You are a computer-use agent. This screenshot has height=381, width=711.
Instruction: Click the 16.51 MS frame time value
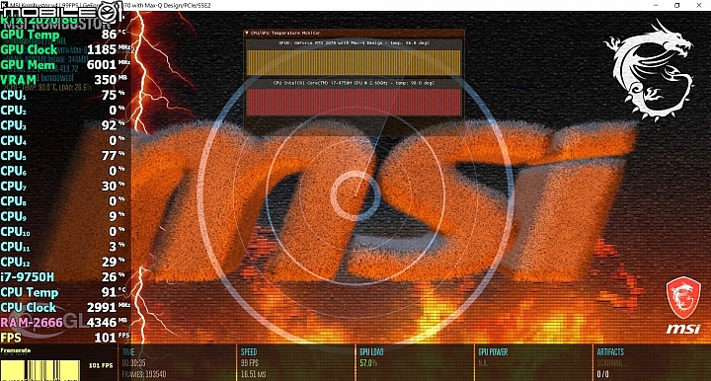click(x=253, y=374)
